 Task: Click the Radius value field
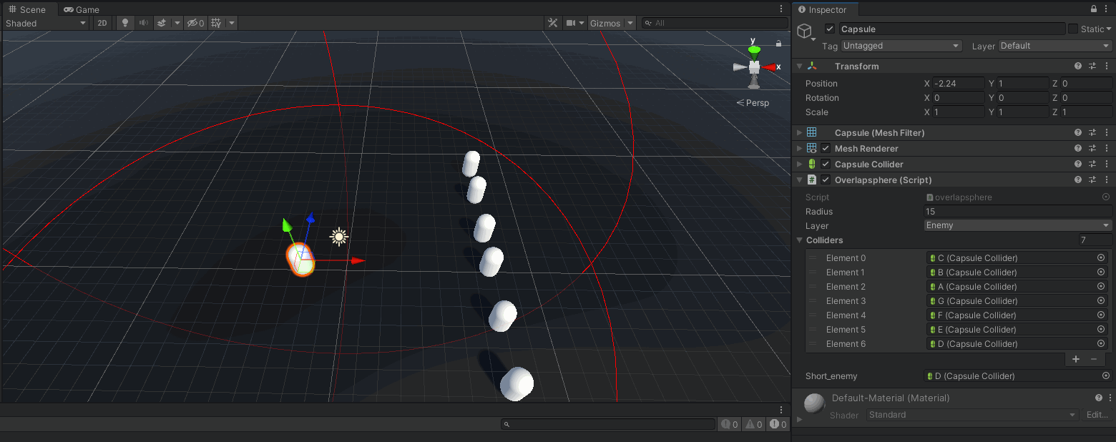pyautogui.click(x=1018, y=211)
